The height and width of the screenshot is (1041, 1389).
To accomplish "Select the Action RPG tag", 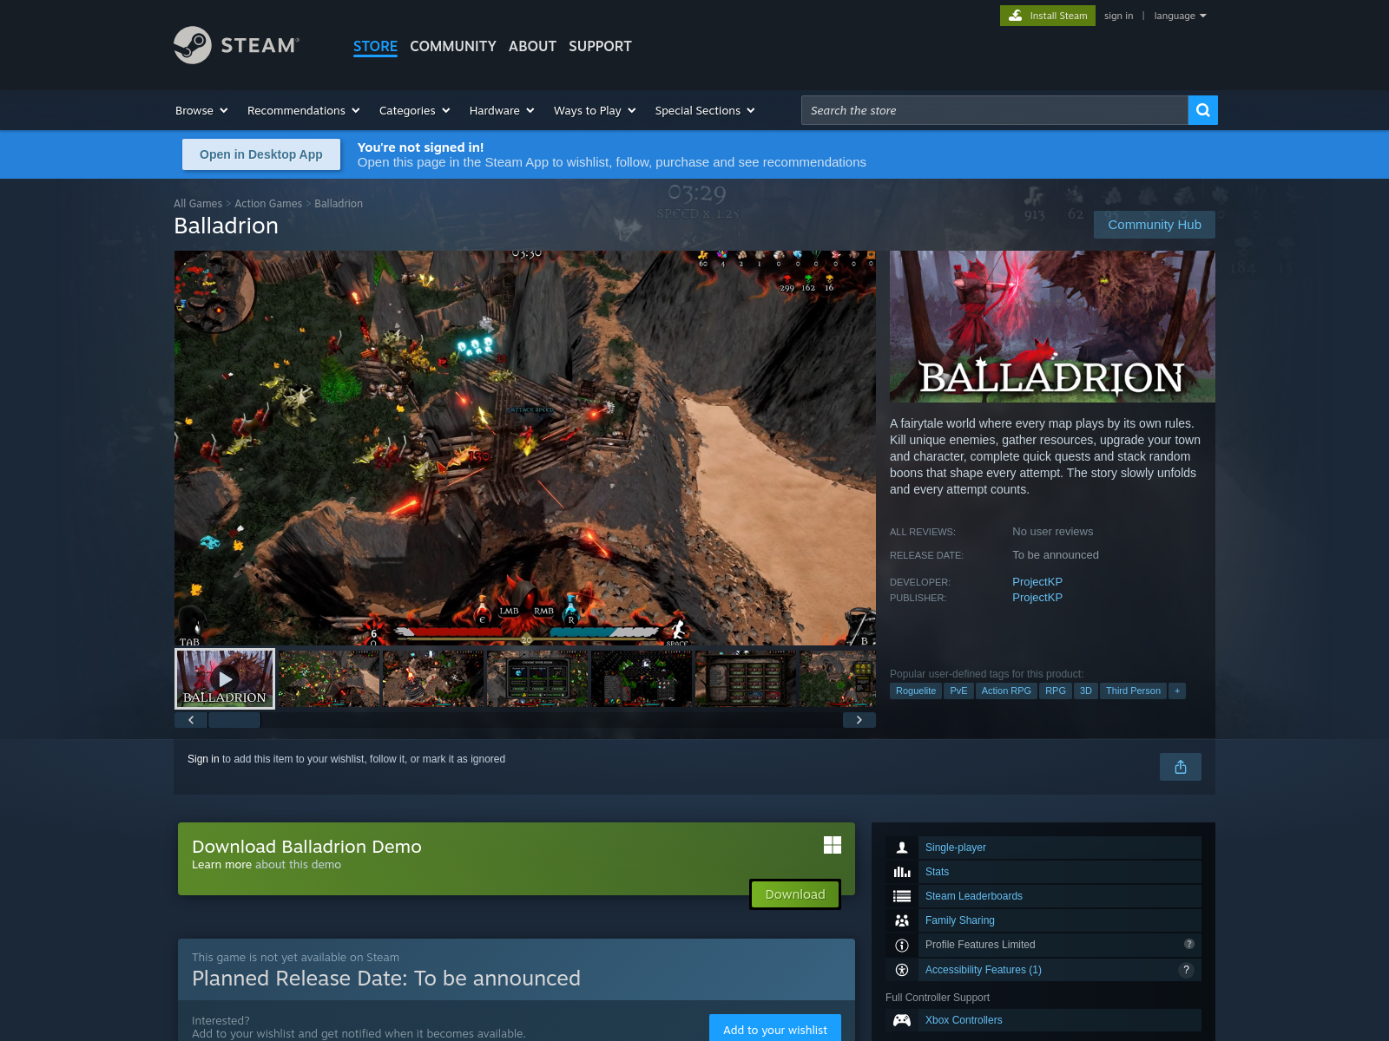I will 1006,691.
